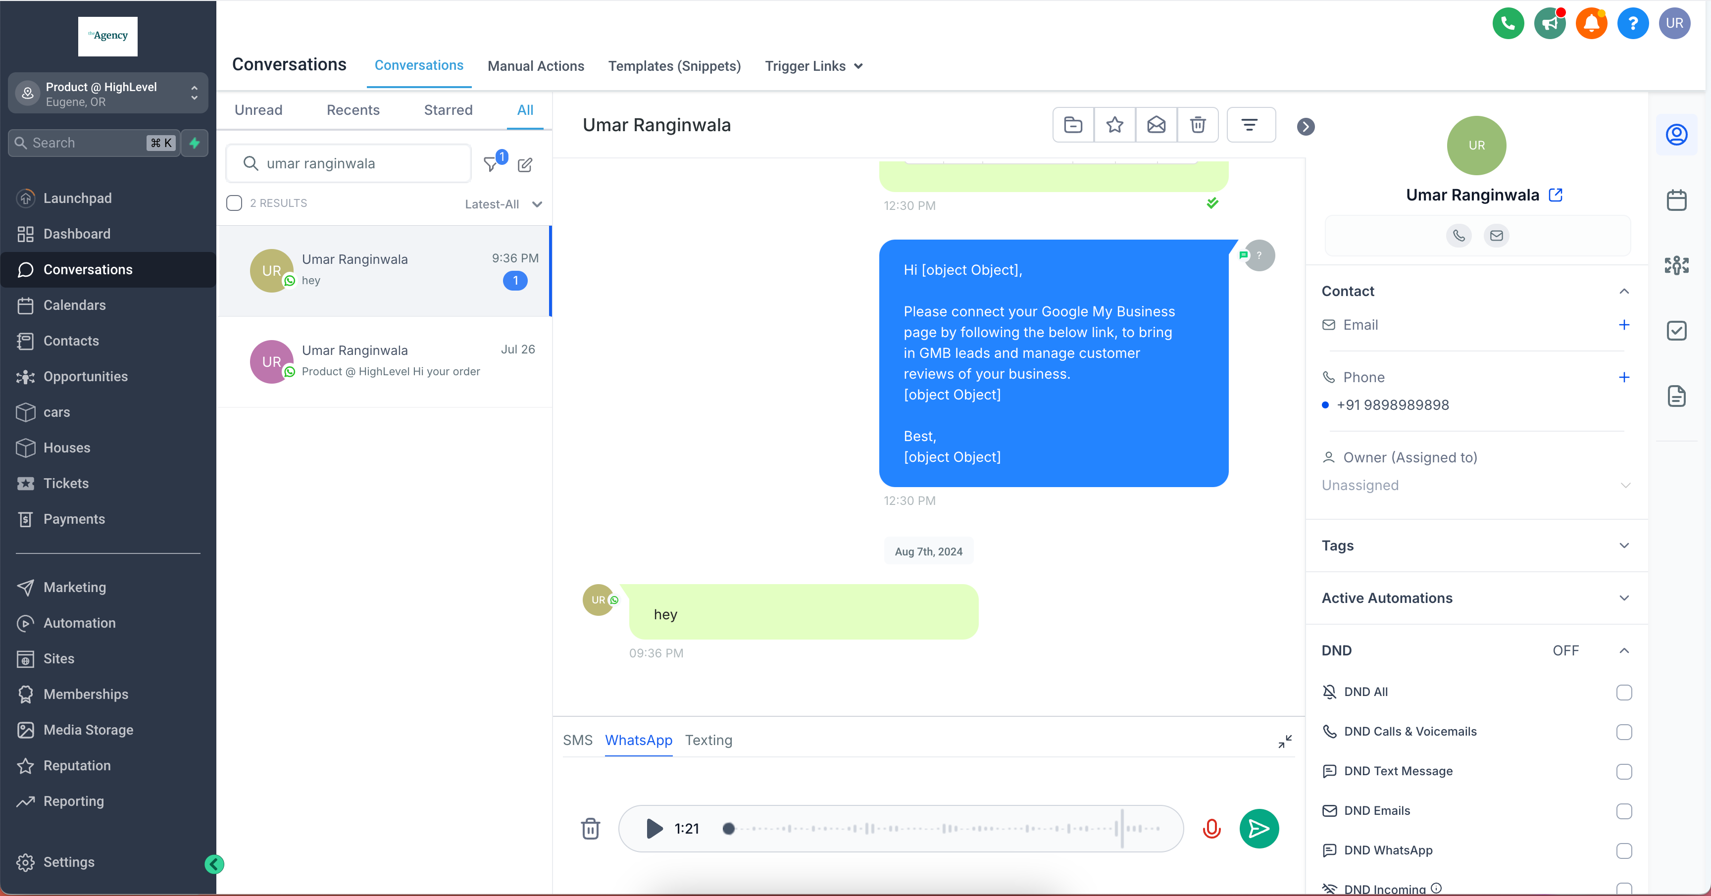Expand the Tags section panel
This screenshot has width=1711, height=896.
1624,546
